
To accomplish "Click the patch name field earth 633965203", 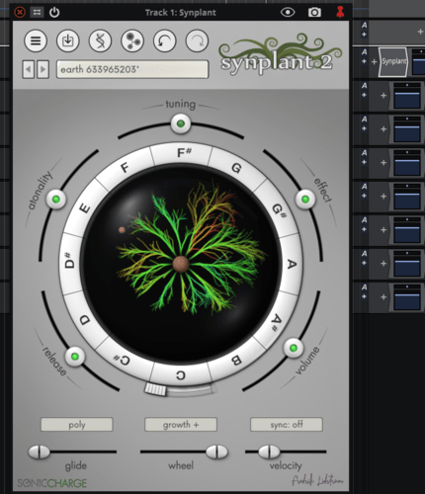I will click(x=132, y=69).
